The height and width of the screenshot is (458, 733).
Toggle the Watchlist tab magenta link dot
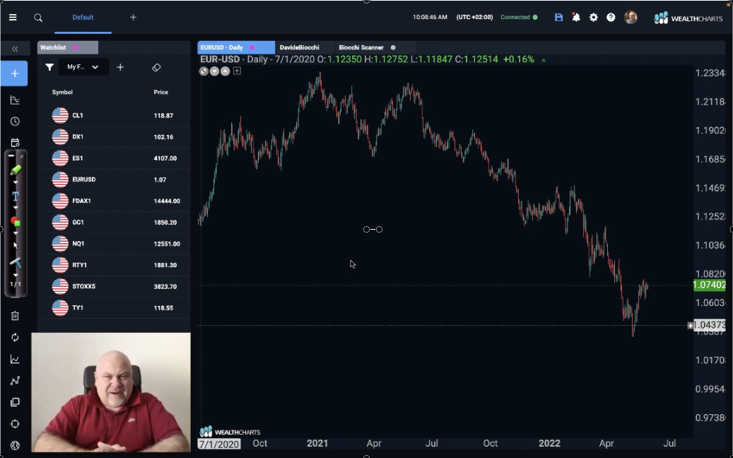(x=76, y=47)
